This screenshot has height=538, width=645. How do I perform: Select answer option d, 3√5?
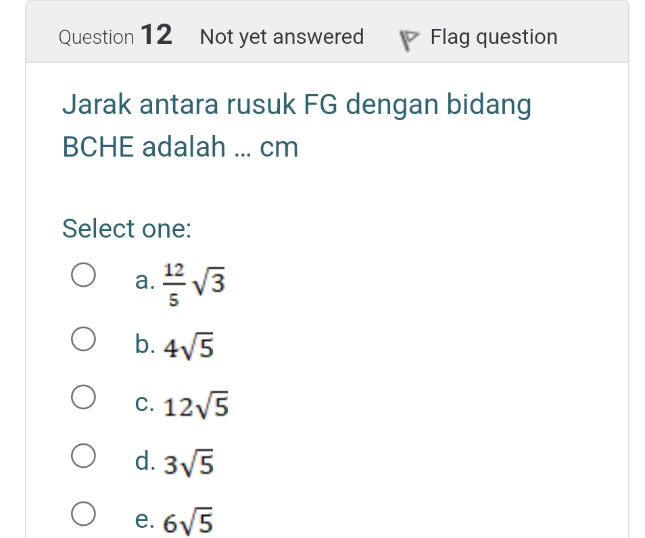point(83,455)
